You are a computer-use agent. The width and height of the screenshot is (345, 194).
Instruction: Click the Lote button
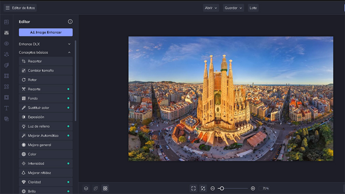(x=253, y=8)
